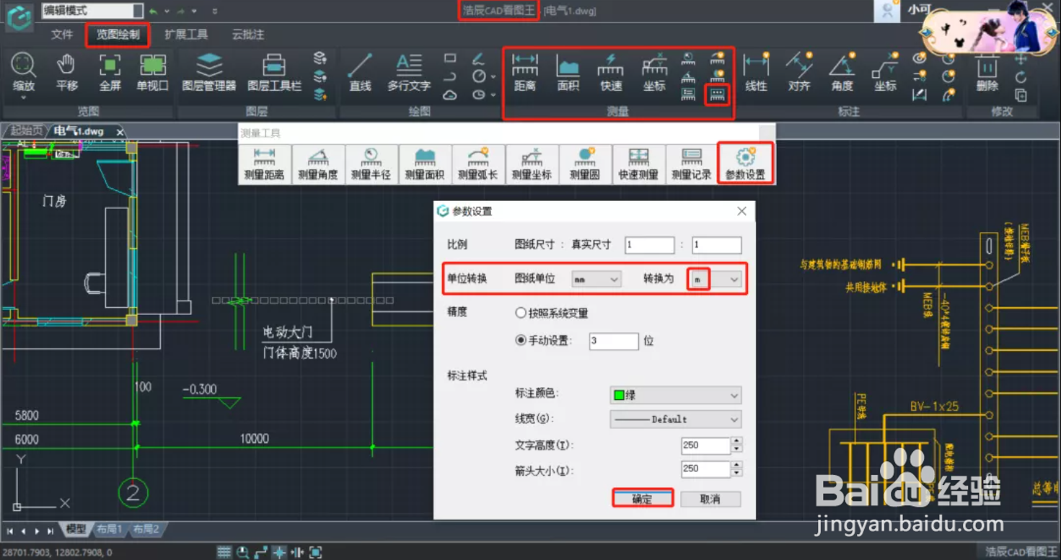Switch to the 起始页 document tab
This screenshot has height=560, width=1061.
click(x=26, y=131)
